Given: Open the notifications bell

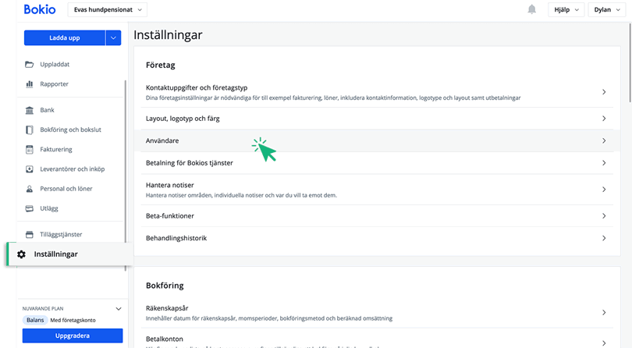Looking at the screenshot, I should (x=531, y=9).
